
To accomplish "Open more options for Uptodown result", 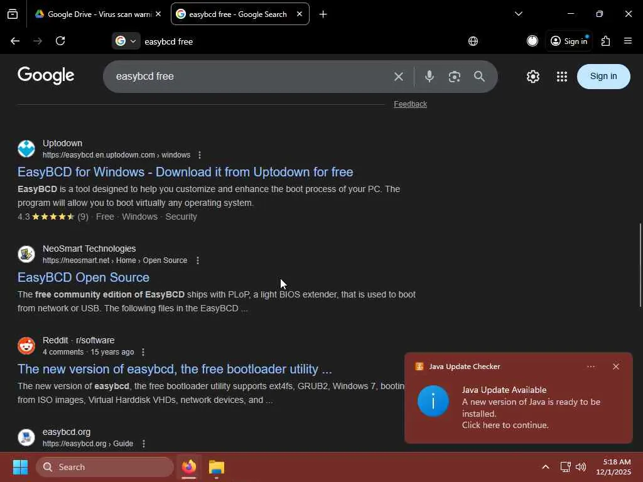I will coord(200,155).
